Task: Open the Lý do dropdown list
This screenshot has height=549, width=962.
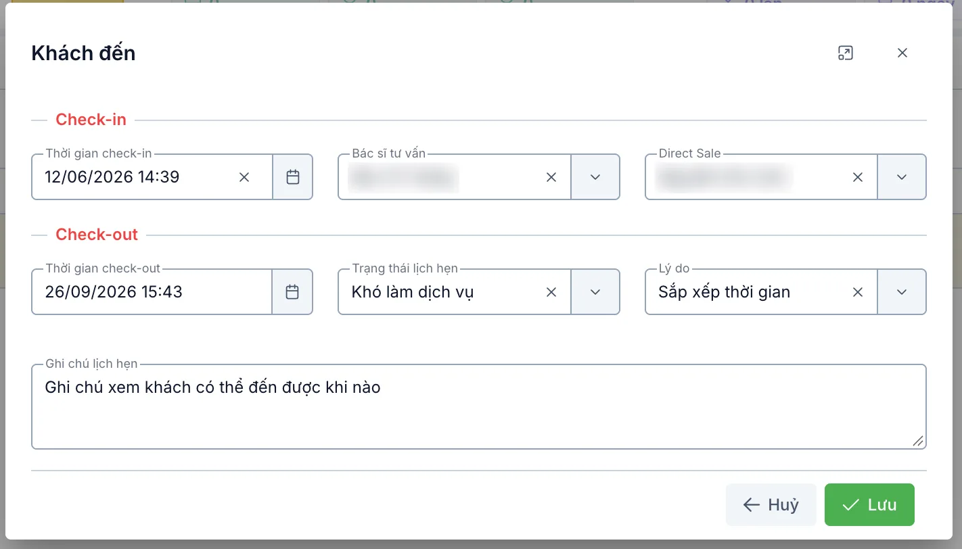Action: click(x=902, y=292)
